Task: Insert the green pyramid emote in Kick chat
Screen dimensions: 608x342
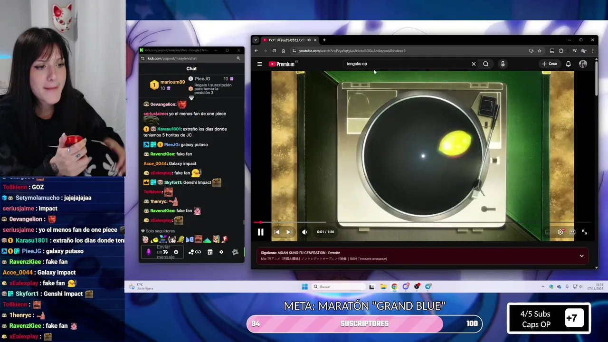Action: point(208,239)
